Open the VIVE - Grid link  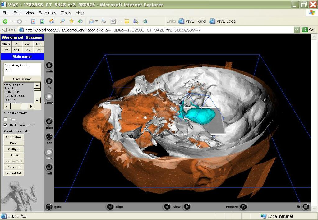(x=192, y=21)
